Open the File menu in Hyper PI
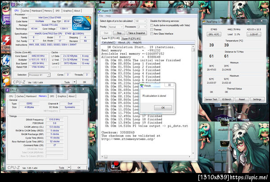 pyautogui.click(x=101, y=16)
